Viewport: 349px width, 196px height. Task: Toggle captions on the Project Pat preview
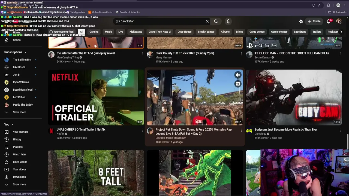[238, 84]
